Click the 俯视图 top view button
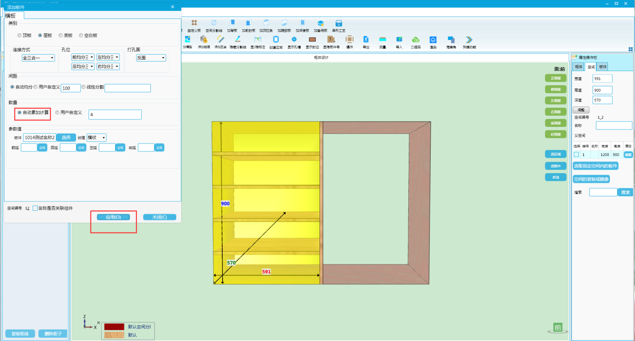This screenshot has width=635, height=341. coord(556,90)
